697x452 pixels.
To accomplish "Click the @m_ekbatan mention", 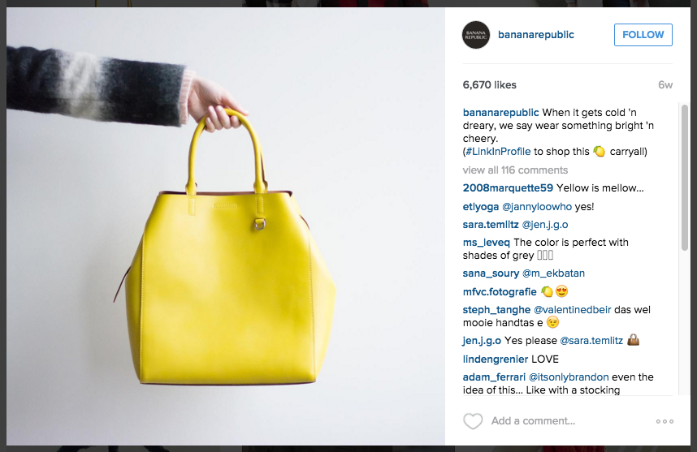I will (x=553, y=273).
